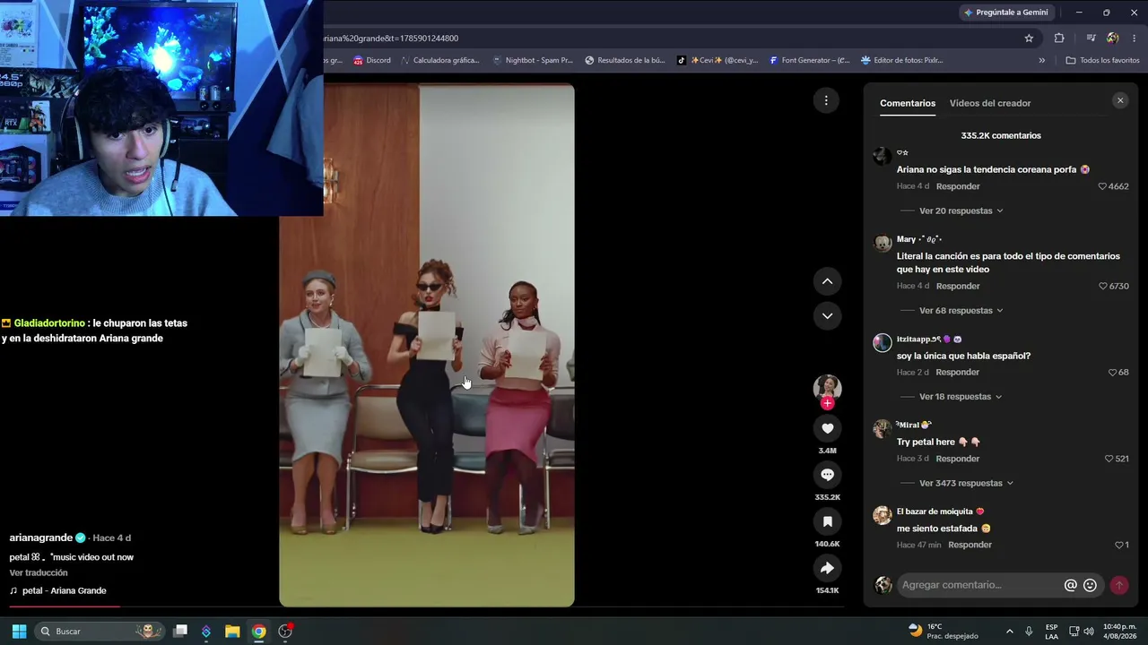Open the Discord bookmark
The image size is (1148, 645).
click(372, 60)
